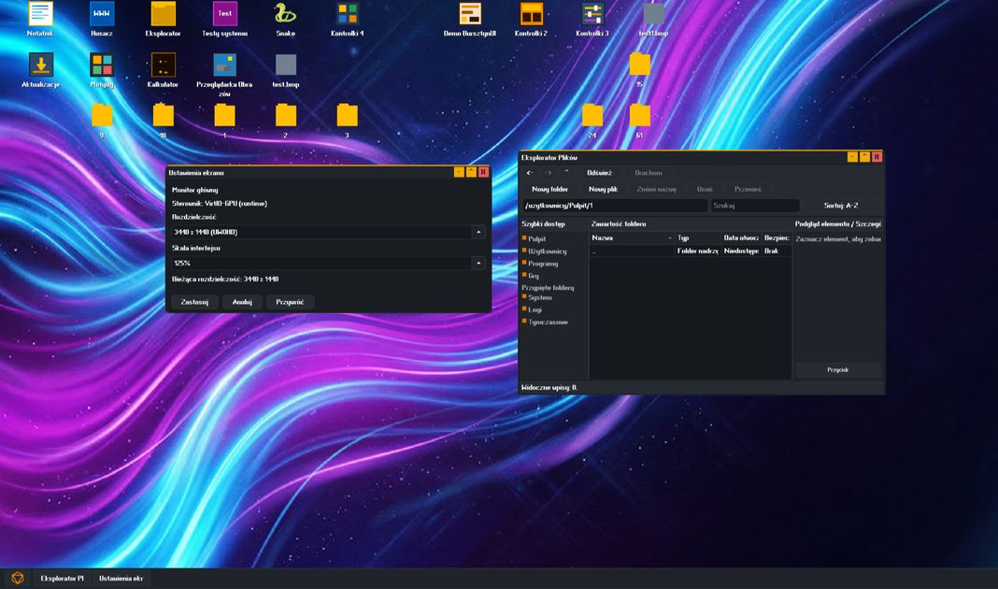The height and width of the screenshot is (589, 998).
Task: Cancel display settings with Anuluj
Action: (242, 302)
